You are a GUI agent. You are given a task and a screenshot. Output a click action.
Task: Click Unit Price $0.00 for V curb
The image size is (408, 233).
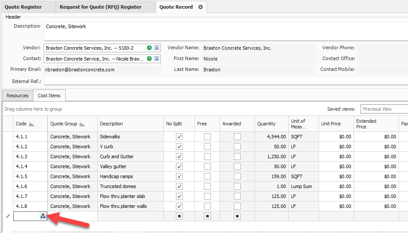pyautogui.click(x=336, y=147)
